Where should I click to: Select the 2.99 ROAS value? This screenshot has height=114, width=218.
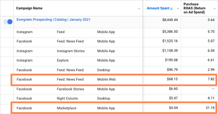pos(211,70)
